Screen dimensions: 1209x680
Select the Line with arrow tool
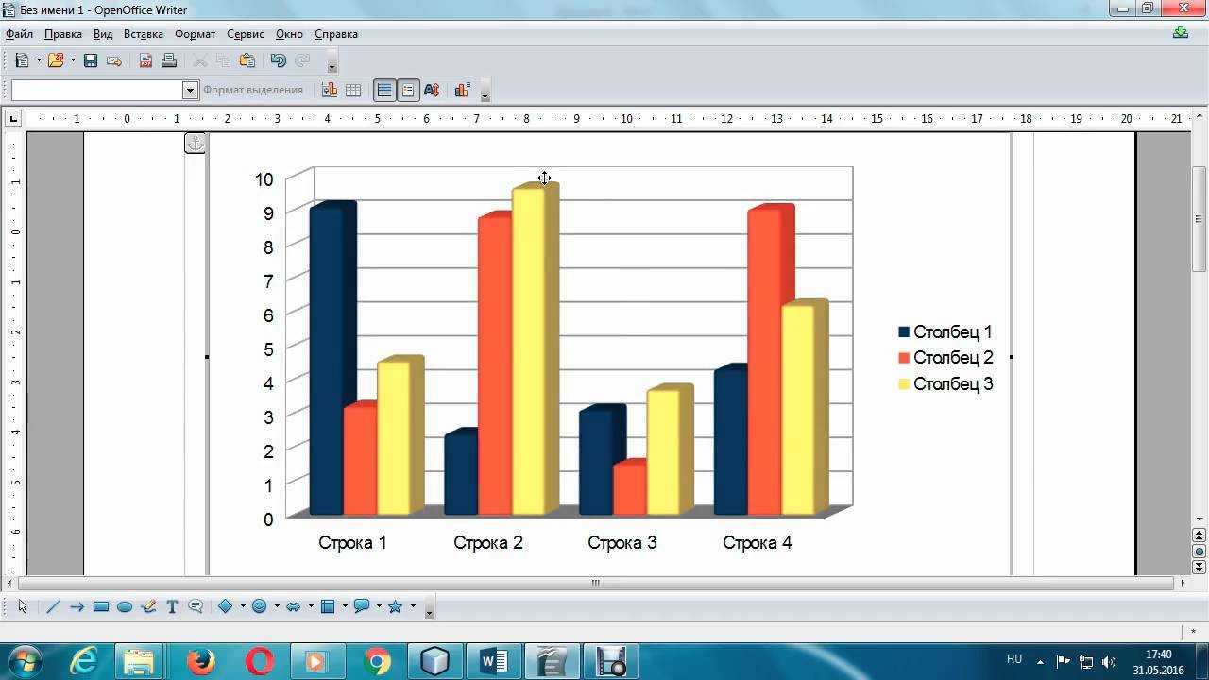click(x=77, y=606)
